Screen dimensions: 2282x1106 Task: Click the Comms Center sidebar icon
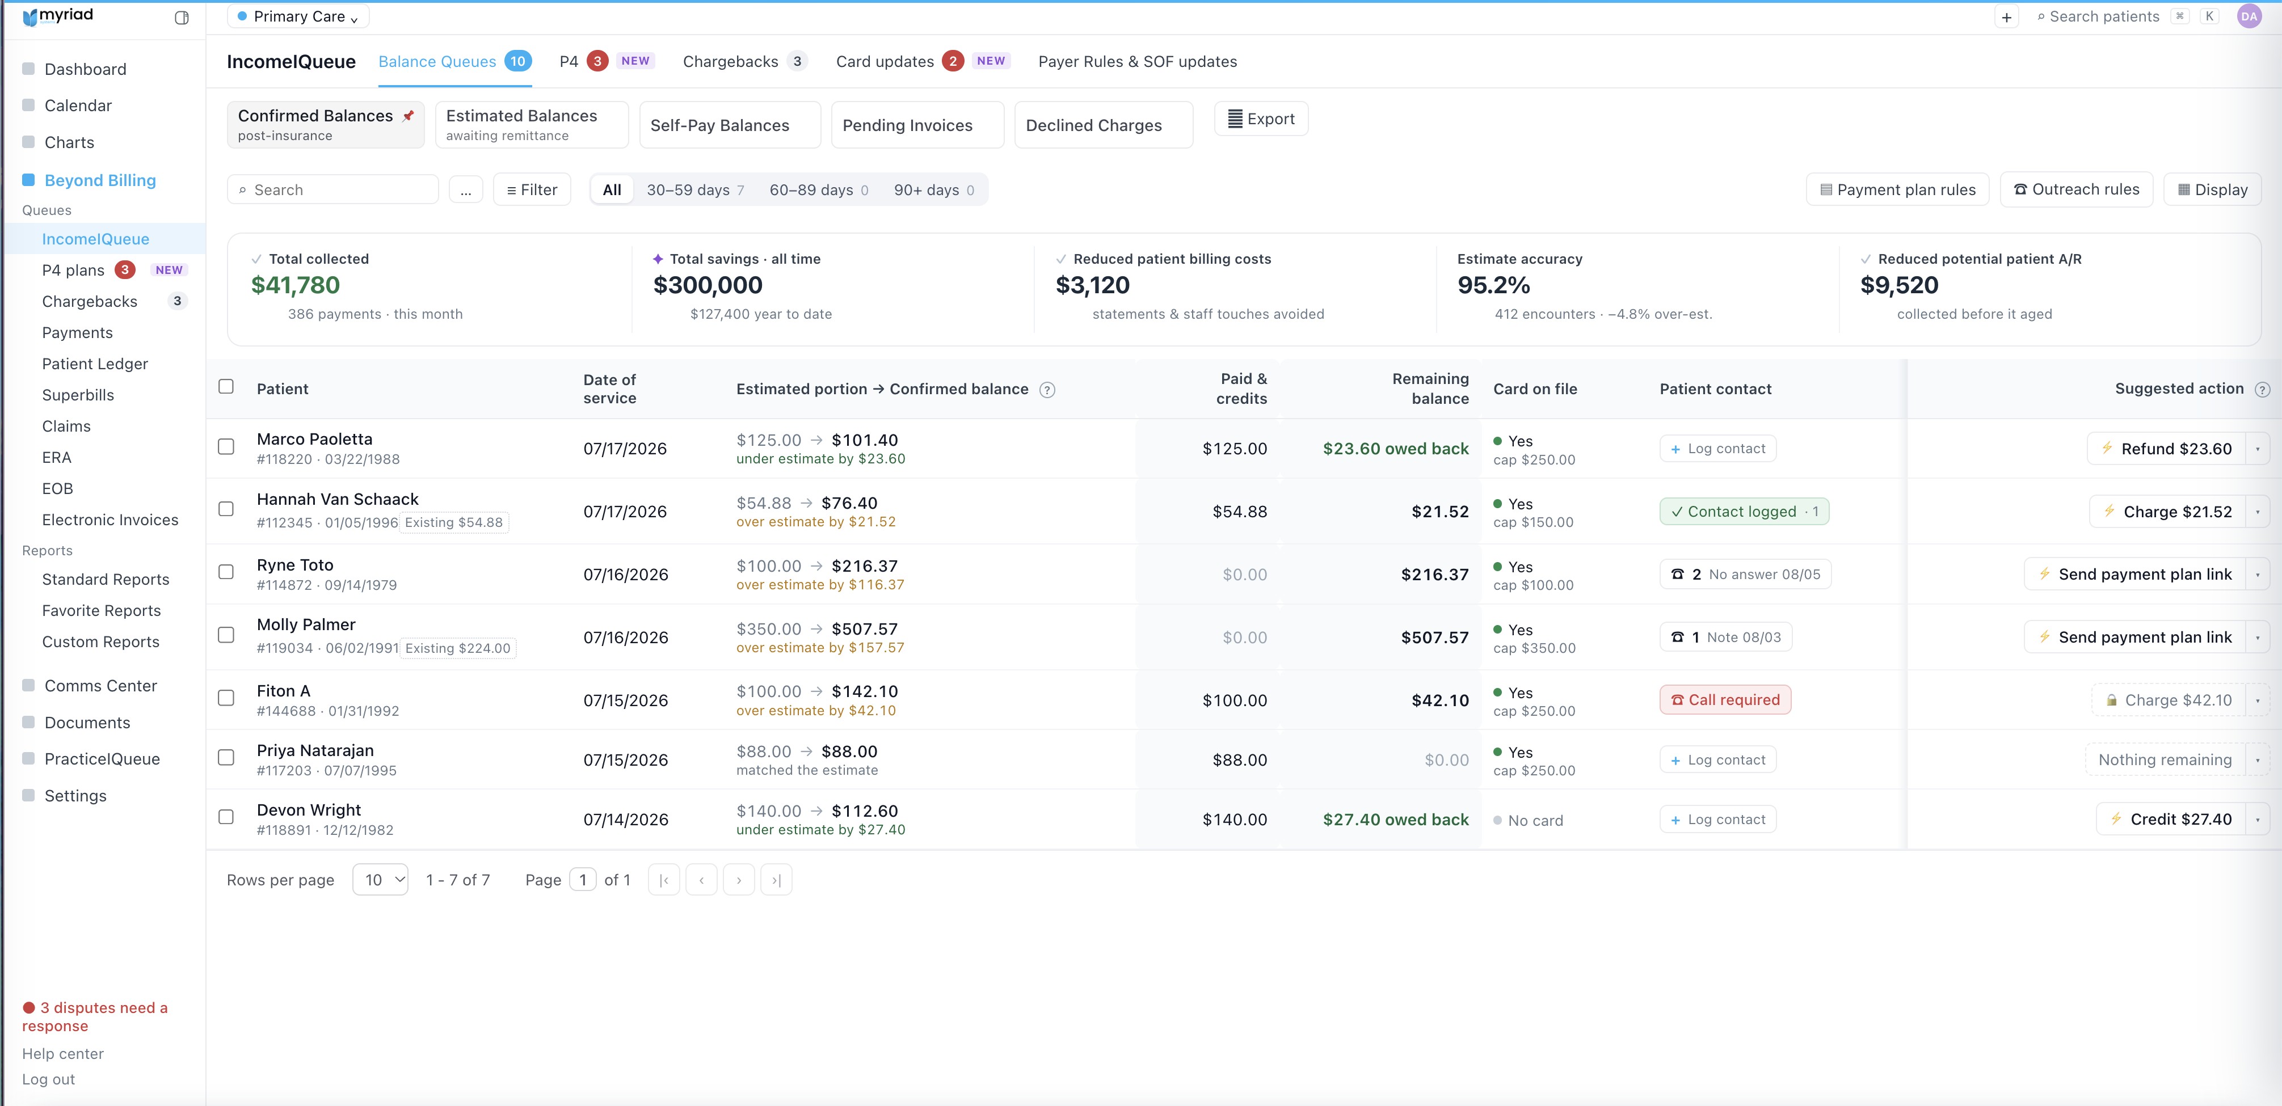[28, 685]
